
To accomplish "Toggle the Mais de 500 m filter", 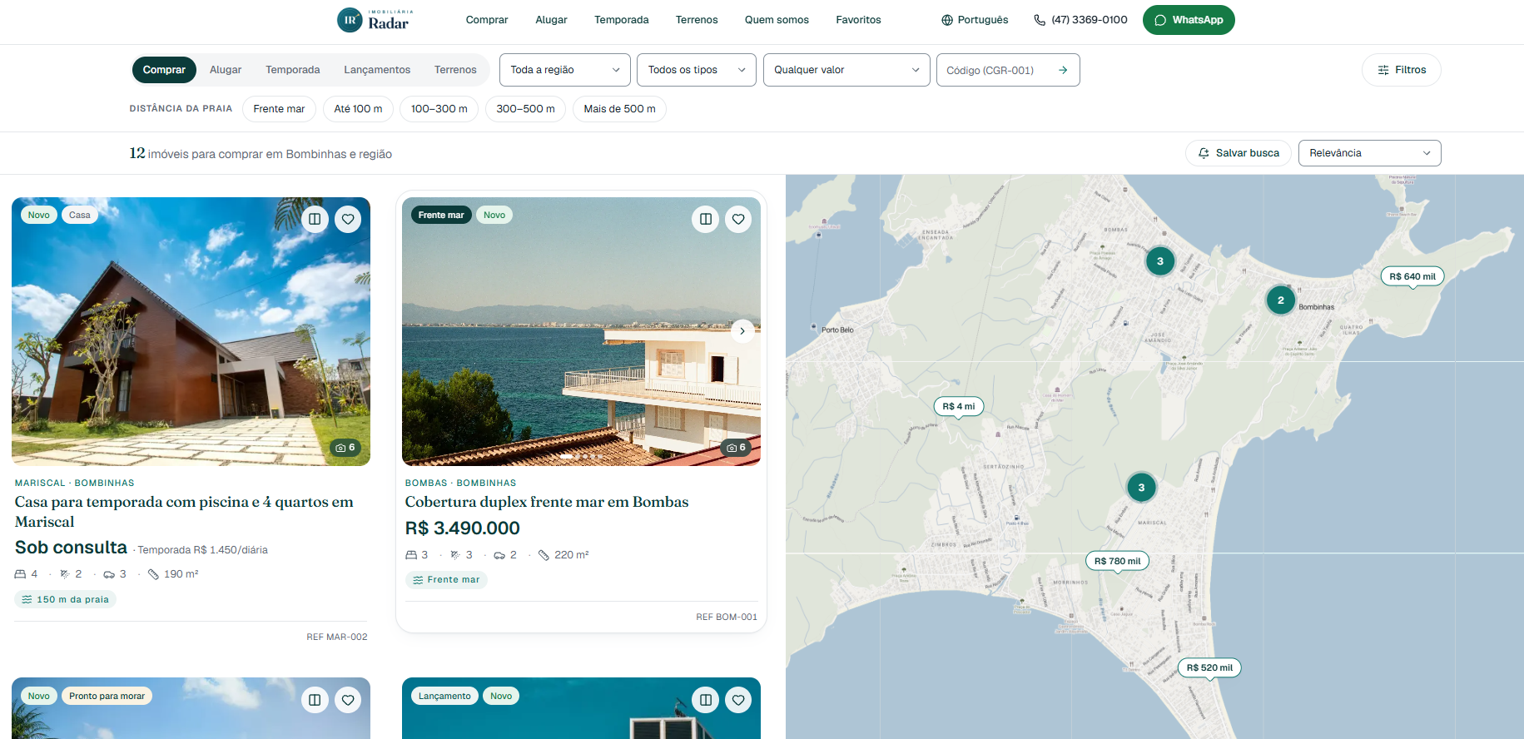I will (x=619, y=109).
